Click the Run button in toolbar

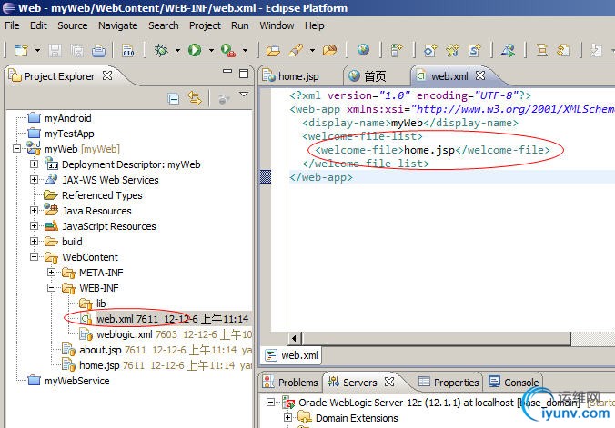pos(195,50)
